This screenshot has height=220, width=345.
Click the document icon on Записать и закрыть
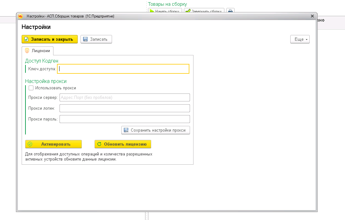(x=26, y=39)
